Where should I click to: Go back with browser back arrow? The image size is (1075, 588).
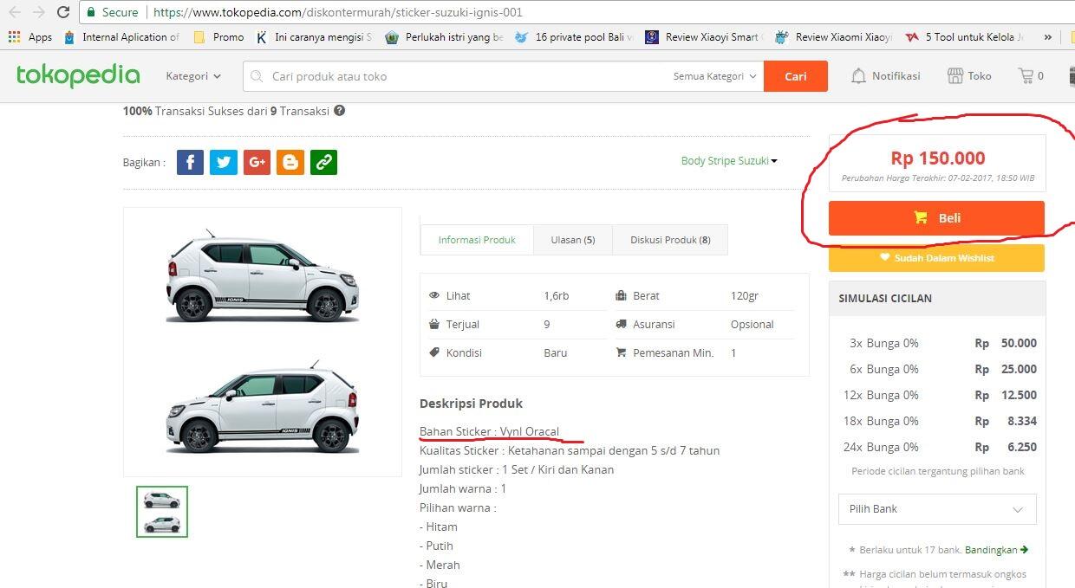pyautogui.click(x=15, y=12)
